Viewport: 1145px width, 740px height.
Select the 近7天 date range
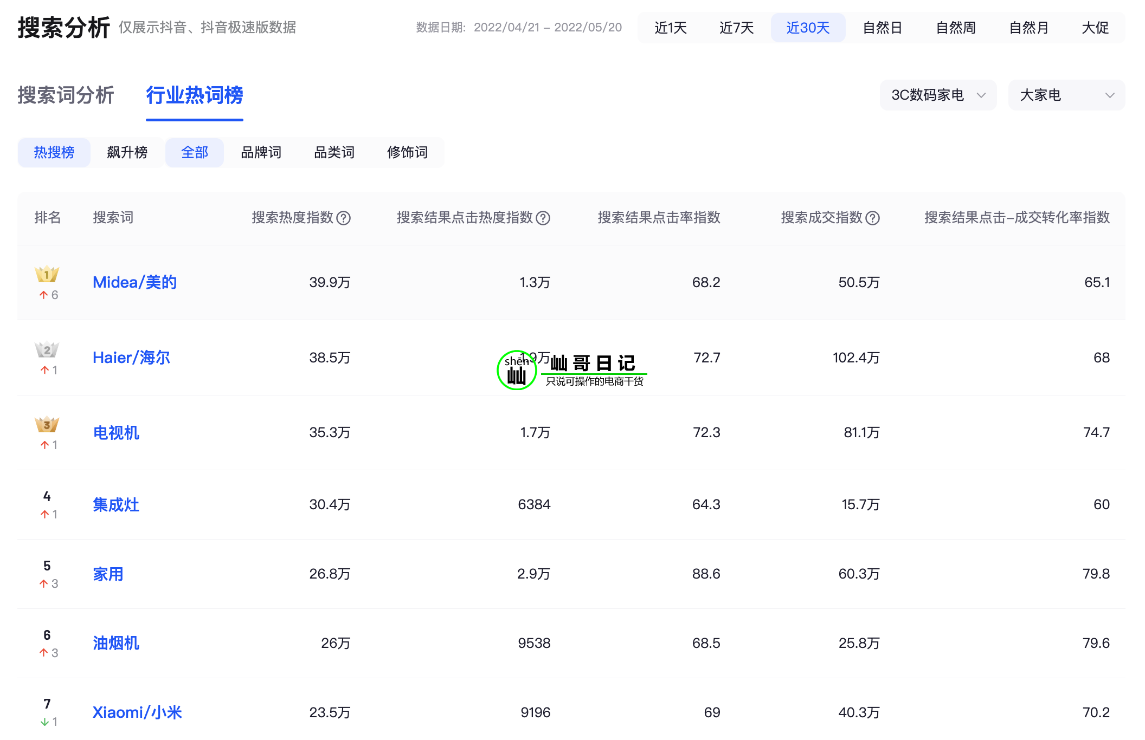coord(736,28)
